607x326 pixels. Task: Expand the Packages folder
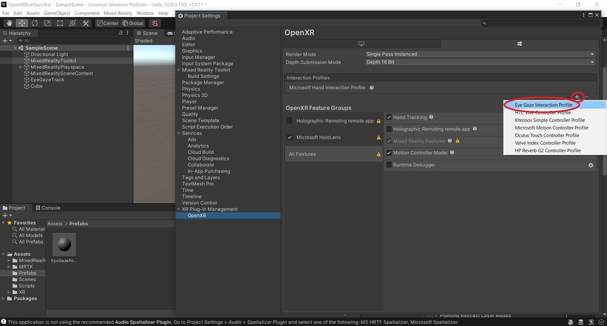pos(4,299)
